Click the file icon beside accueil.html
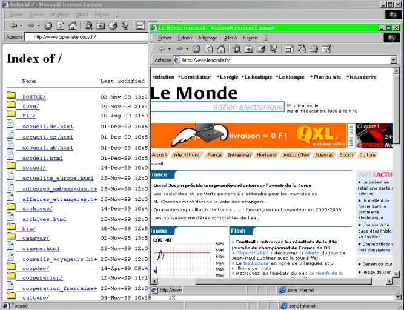 pos(10,156)
